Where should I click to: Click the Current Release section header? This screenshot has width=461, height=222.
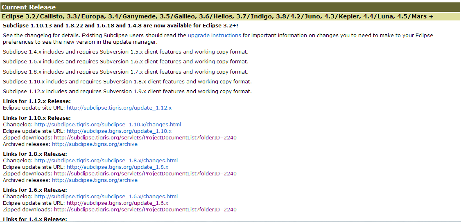(230, 7)
